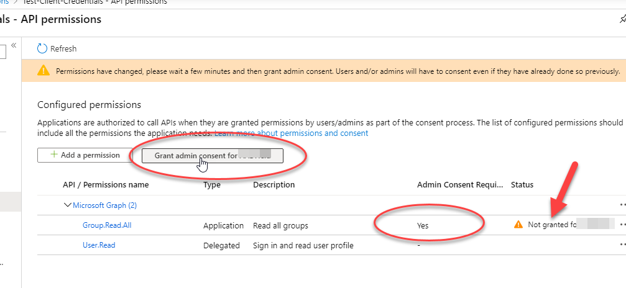Click the permissions changed banner message
Image resolution: width=626 pixels, height=288 pixels.
coord(338,71)
